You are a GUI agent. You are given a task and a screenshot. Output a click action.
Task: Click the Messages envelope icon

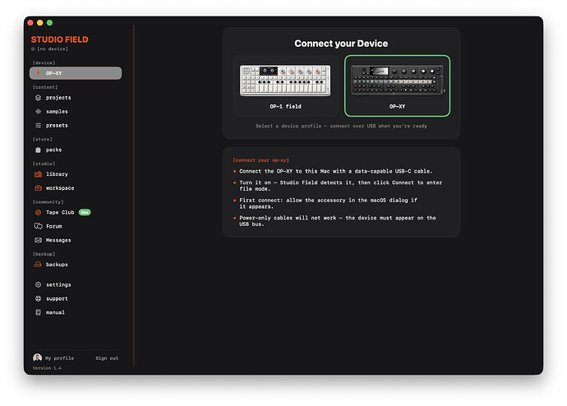coord(38,240)
